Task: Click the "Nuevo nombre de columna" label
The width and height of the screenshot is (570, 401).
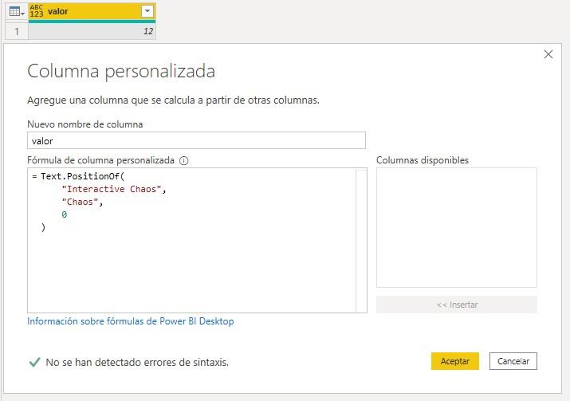Action: click(85, 124)
